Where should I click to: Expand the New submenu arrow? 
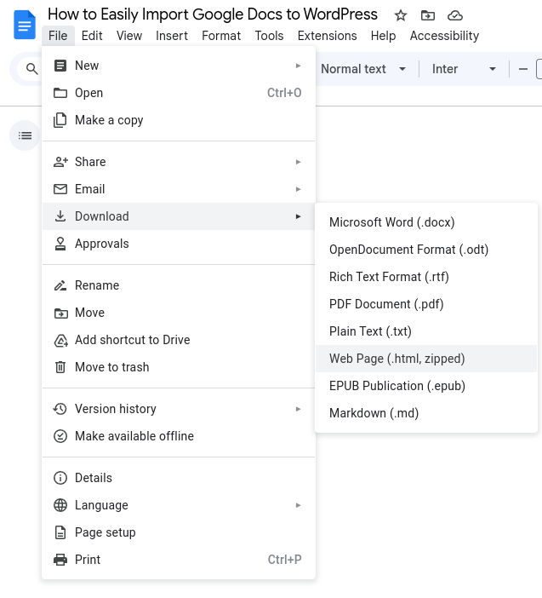click(x=299, y=66)
